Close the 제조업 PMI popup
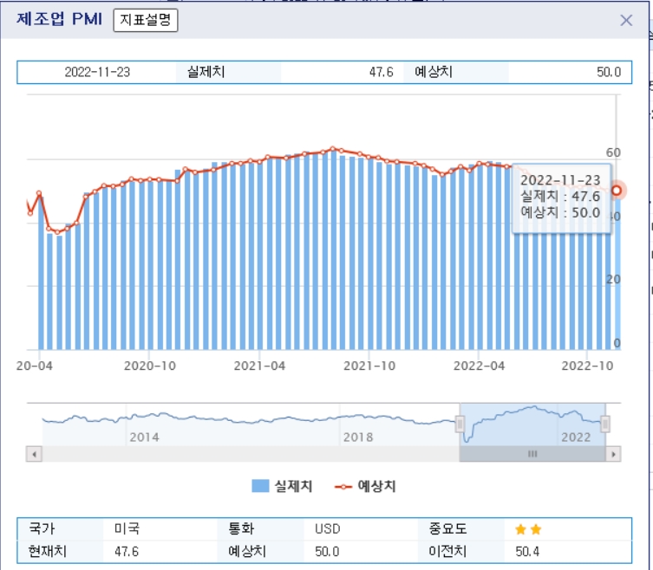This screenshot has width=653, height=570. click(626, 20)
